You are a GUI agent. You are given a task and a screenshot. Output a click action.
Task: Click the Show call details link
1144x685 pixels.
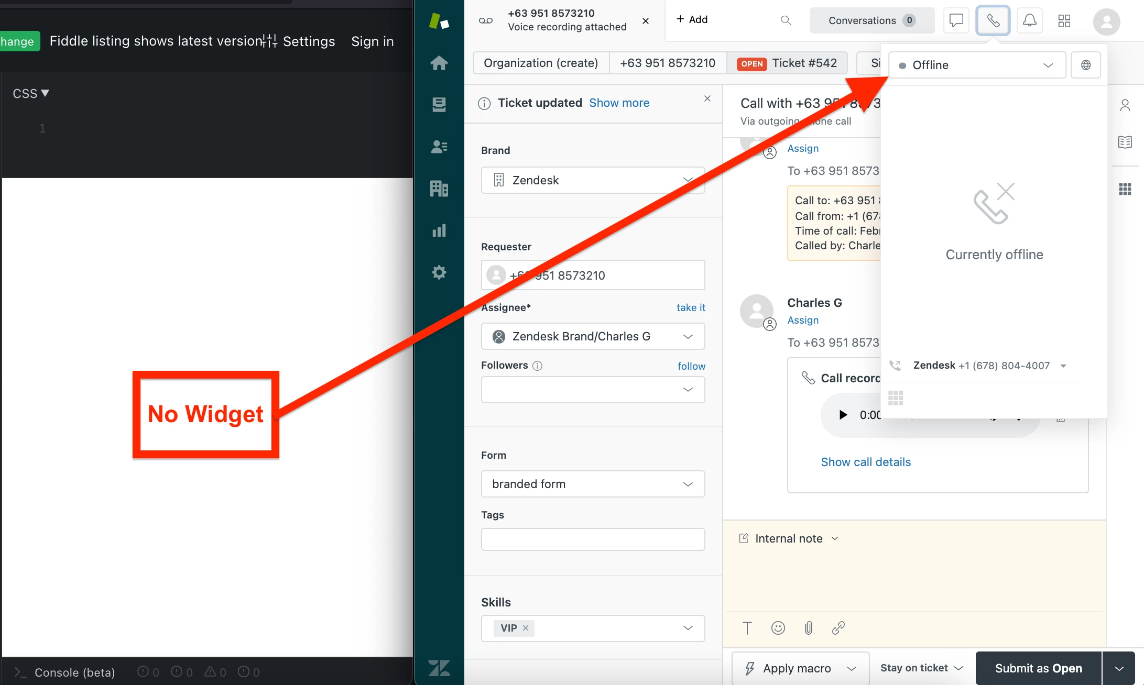[x=865, y=462]
